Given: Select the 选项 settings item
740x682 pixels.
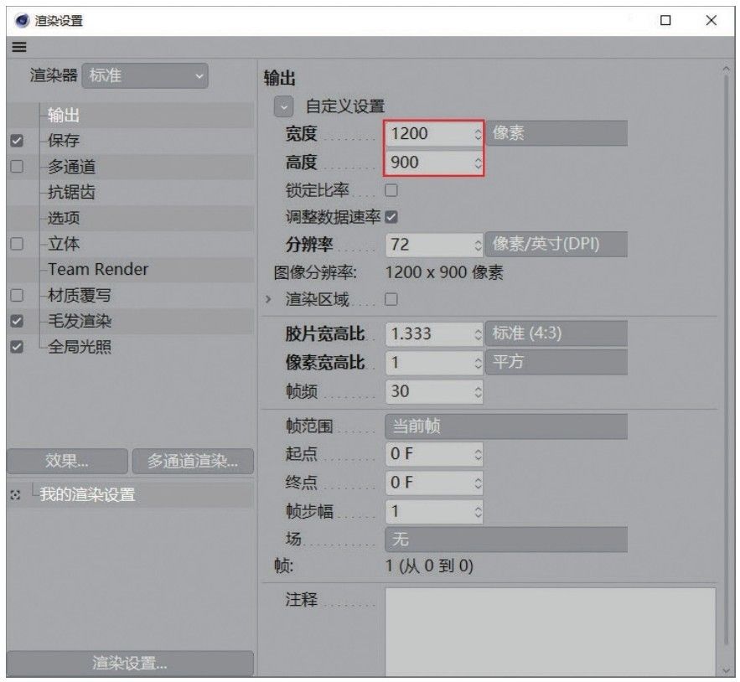Looking at the screenshot, I should 64,218.
